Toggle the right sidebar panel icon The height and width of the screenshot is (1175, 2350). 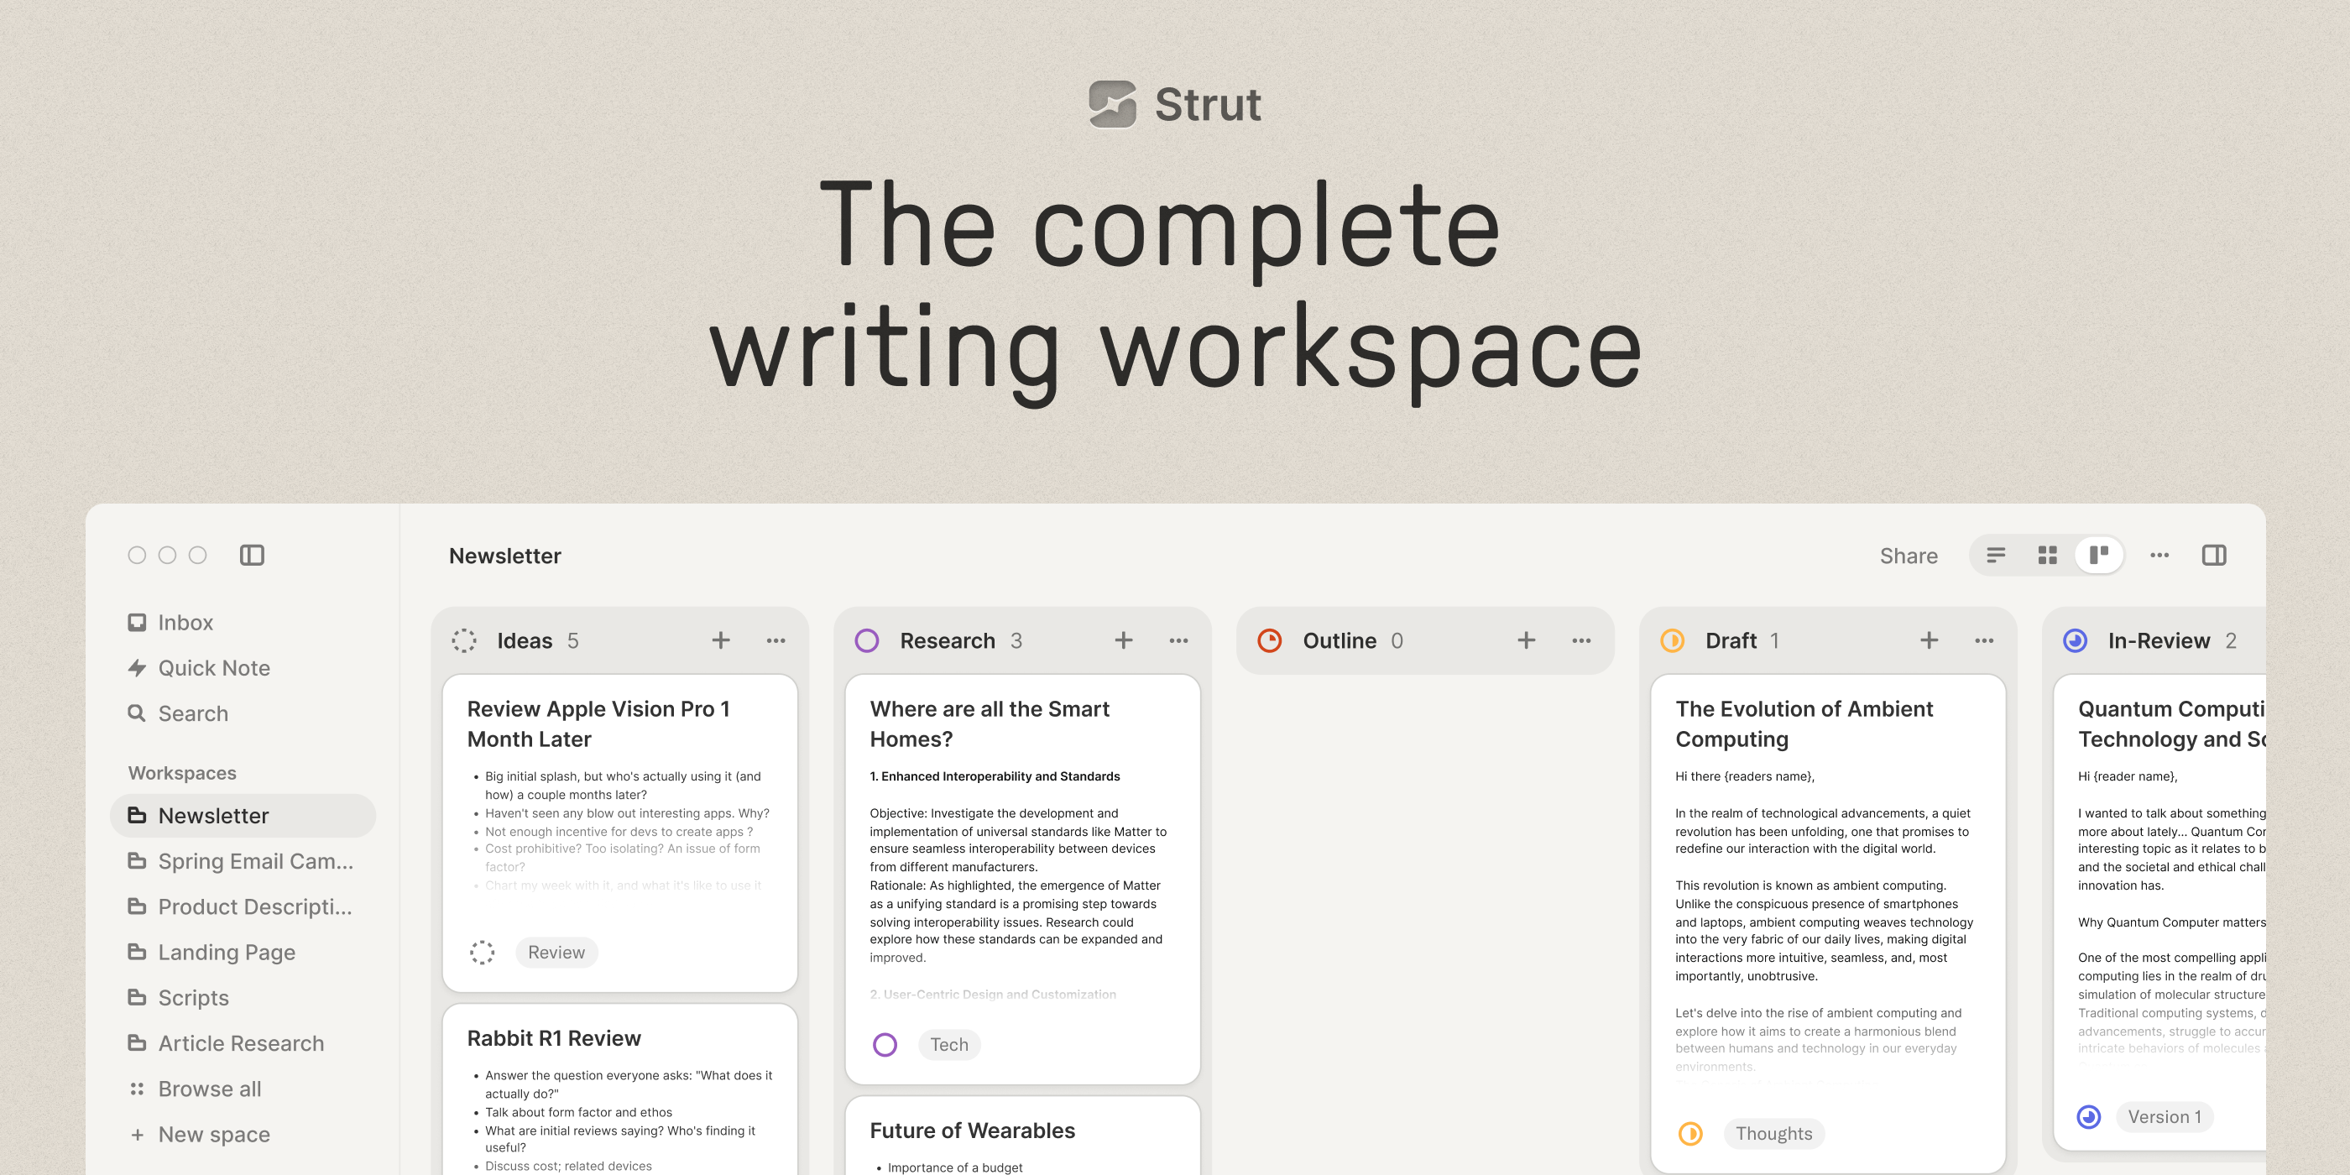tap(2214, 555)
